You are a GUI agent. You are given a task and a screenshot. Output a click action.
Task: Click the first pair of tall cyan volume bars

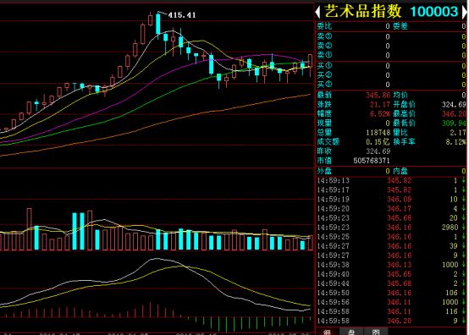[79, 231]
